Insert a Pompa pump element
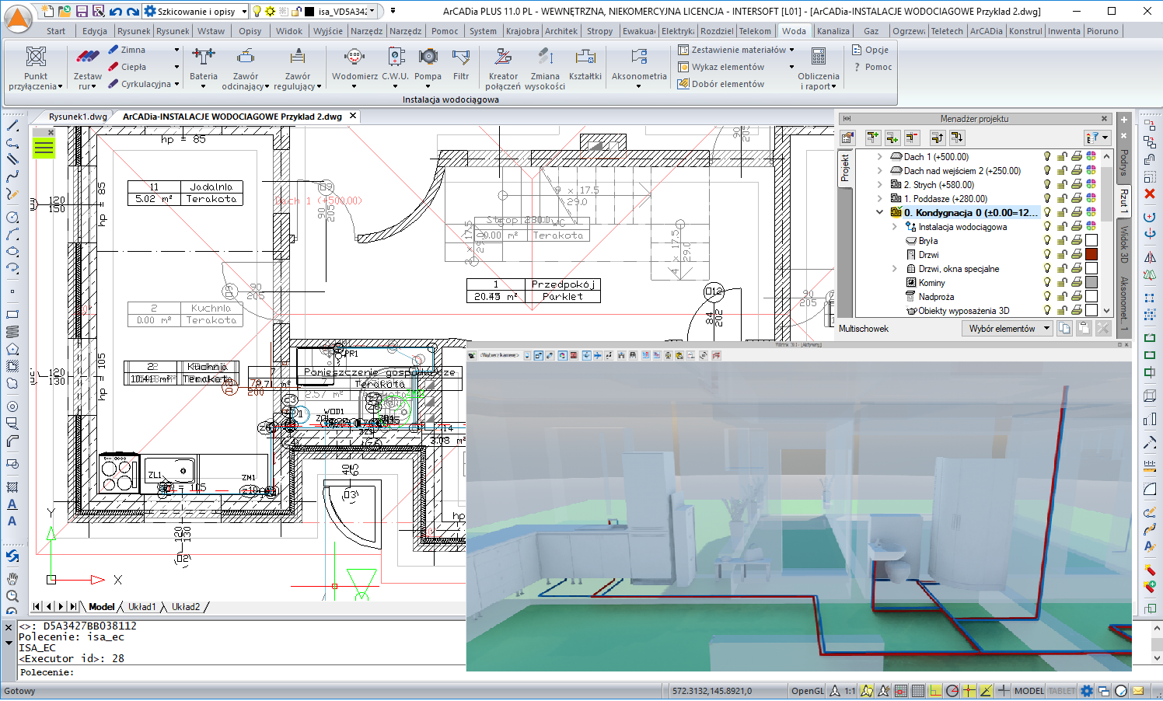 pos(428,58)
